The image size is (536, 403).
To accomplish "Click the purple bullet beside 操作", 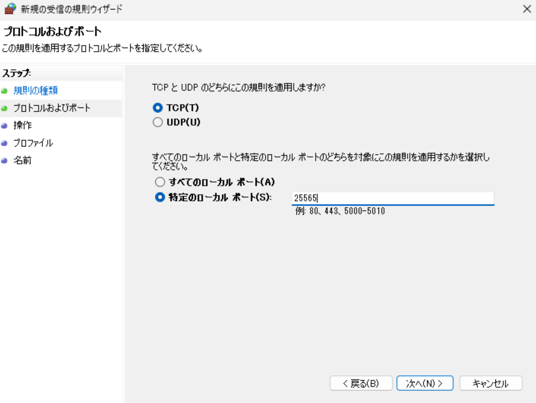I will (x=5, y=126).
